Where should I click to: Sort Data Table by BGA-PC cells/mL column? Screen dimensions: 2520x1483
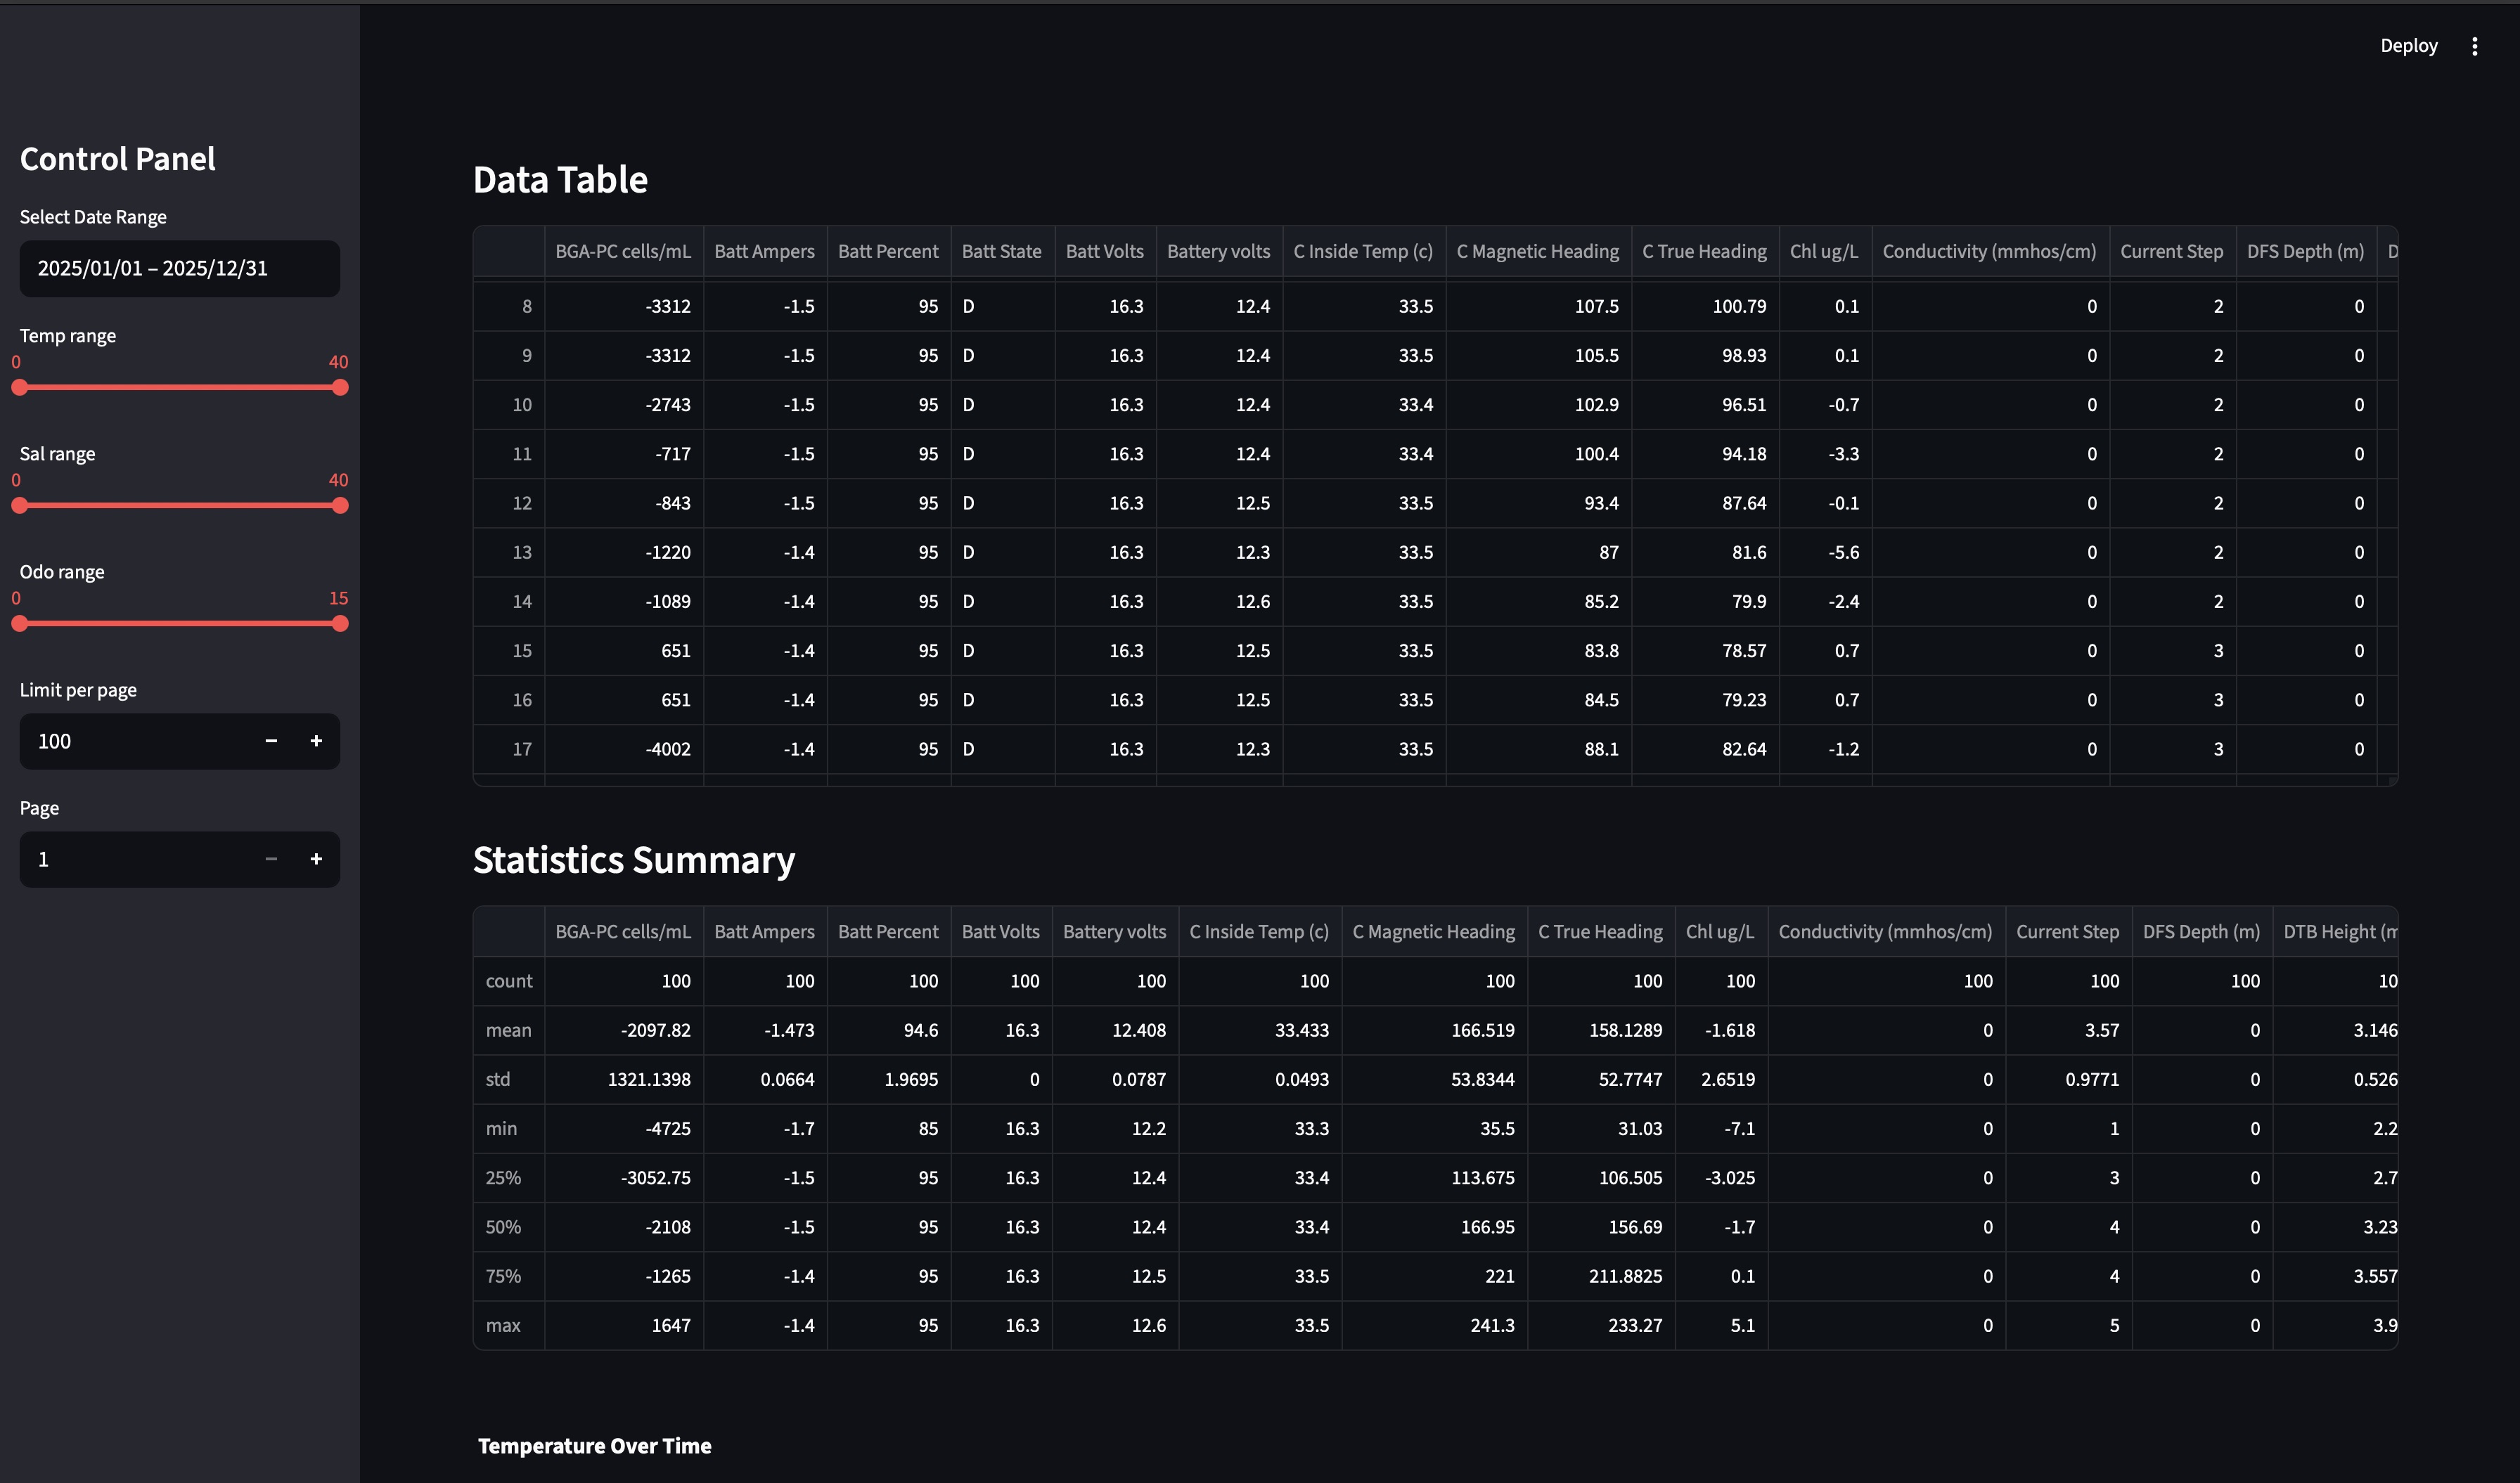(x=623, y=252)
